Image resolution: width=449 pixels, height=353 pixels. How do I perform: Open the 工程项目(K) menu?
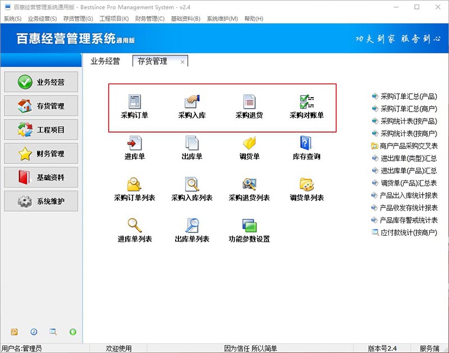click(114, 19)
